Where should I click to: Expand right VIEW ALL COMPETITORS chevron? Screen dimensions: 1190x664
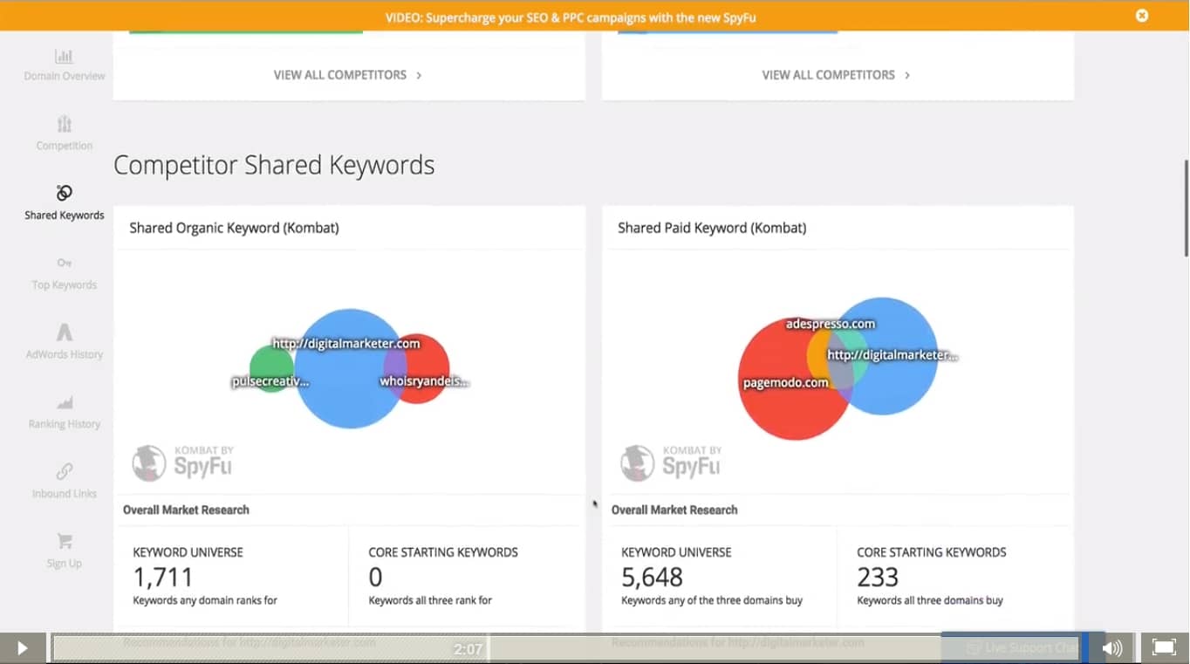pyautogui.click(x=907, y=76)
